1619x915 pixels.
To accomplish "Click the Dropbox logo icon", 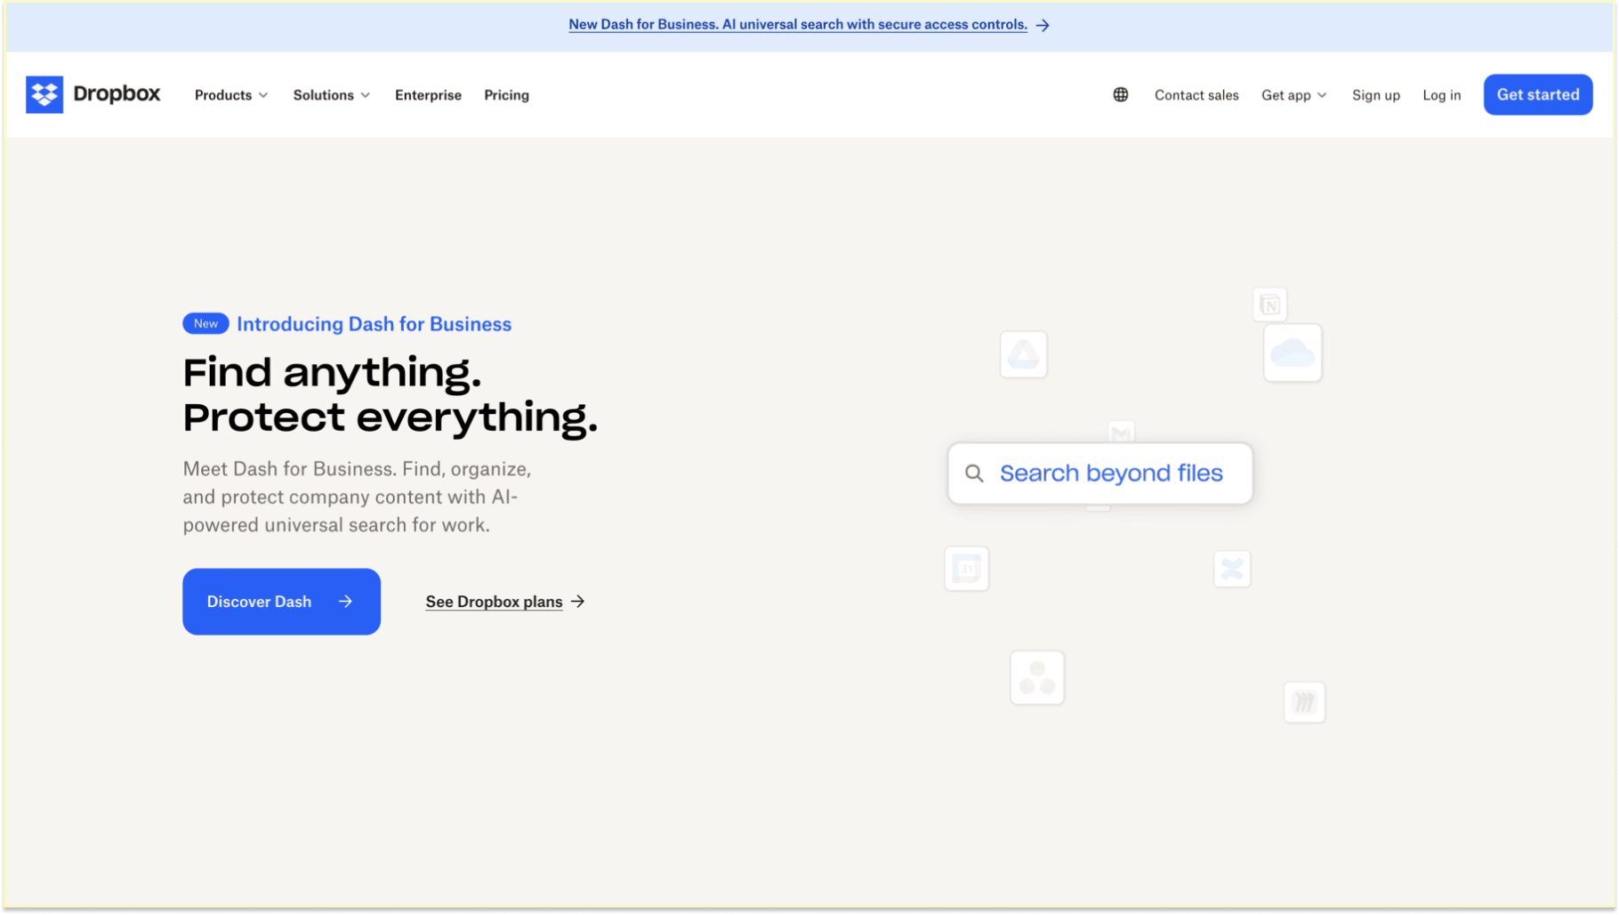I will [x=44, y=94].
